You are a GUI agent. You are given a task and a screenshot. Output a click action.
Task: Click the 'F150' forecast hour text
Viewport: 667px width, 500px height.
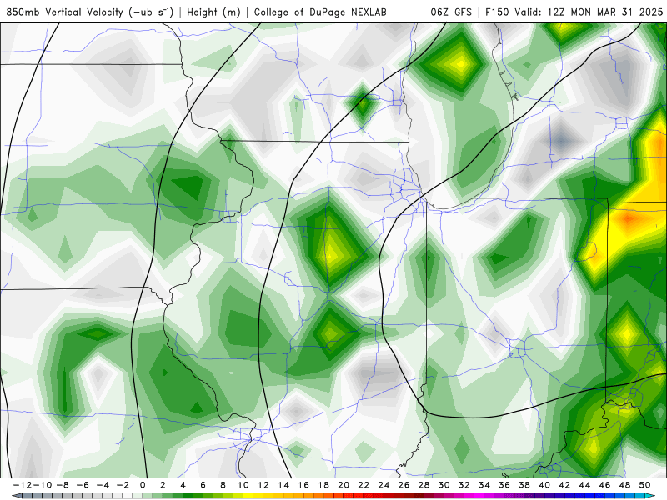498,12
